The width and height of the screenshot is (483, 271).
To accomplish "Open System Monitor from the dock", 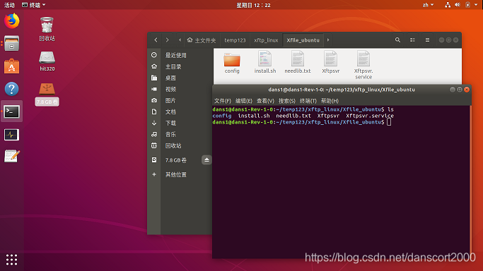I will click(x=12, y=134).
